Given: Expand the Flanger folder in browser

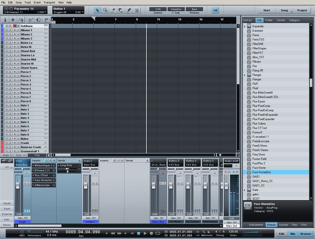Looking at the screenshot, I should pyautogui.click(x=245, y=75).
